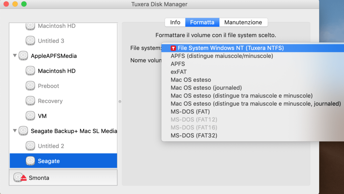This screenshot has height=194, width=344.
Task: Select the Formatta tab
Action: pos(202,22)
